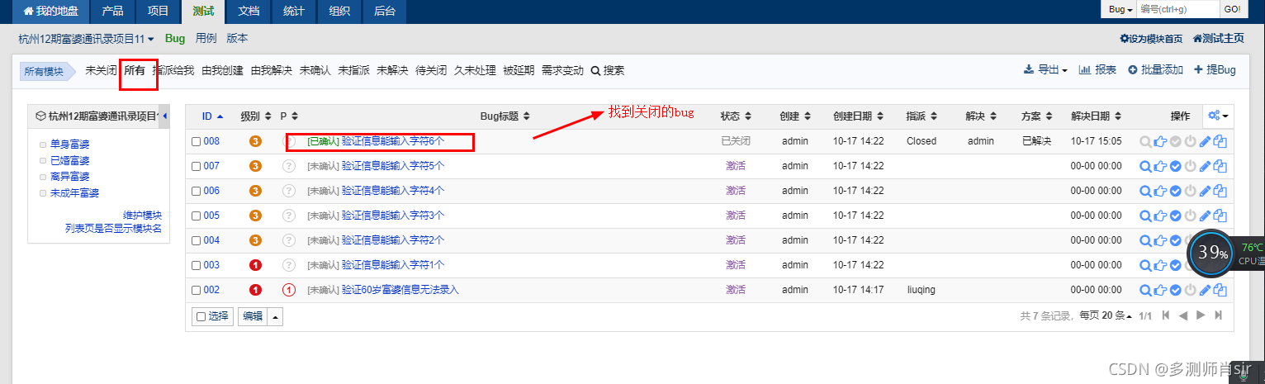Viewport: 1265px width, 384px height.
Task: Expand the 导出 export dropdown
Action: point(1045,70)
